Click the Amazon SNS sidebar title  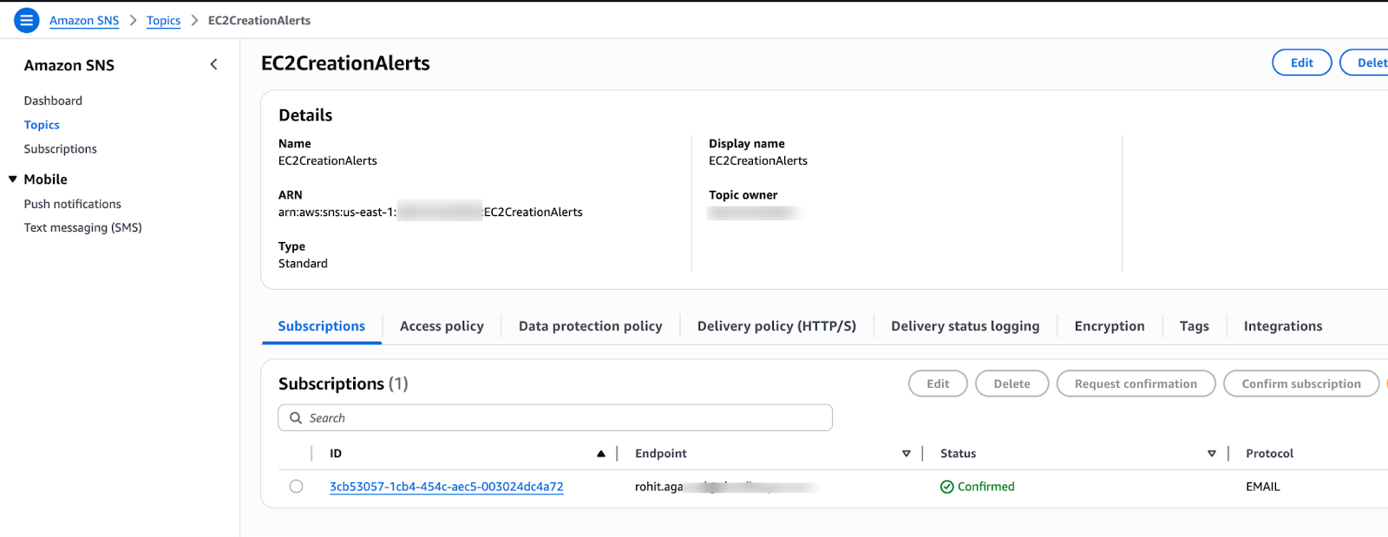coord(69,65)
